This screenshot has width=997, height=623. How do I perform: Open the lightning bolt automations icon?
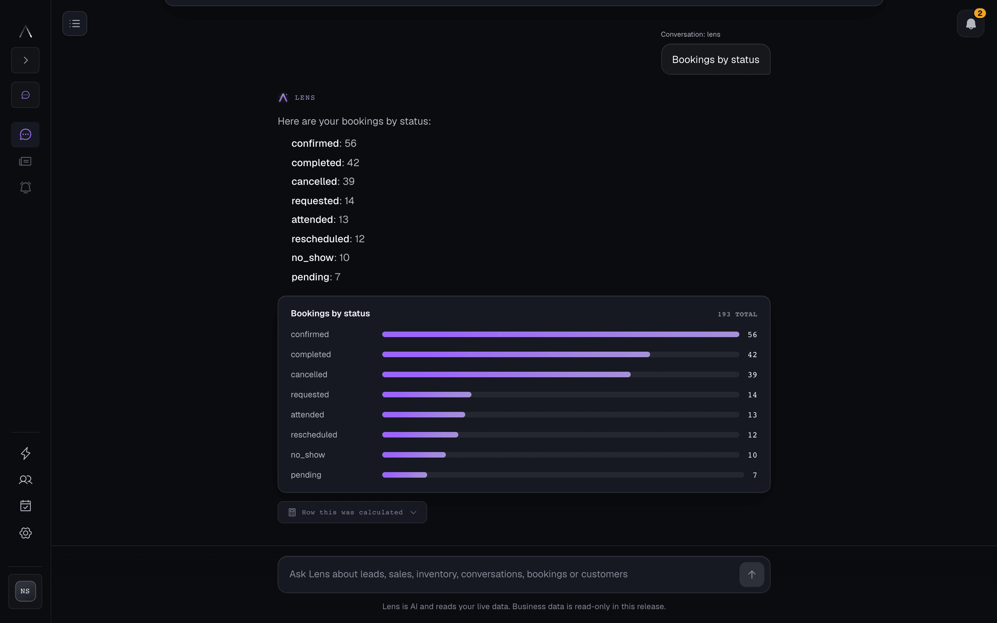click(x=25, y=453)
